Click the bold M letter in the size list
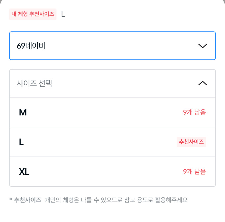The width and height of the screenshot is (225, 222). [x=23, y=113]
